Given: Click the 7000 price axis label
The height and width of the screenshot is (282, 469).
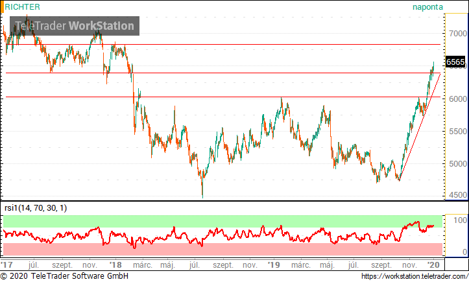Looking at the screenshot, I should 458,34.
